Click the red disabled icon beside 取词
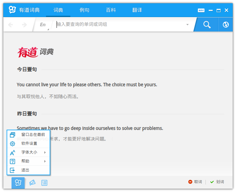 point(190,182)
